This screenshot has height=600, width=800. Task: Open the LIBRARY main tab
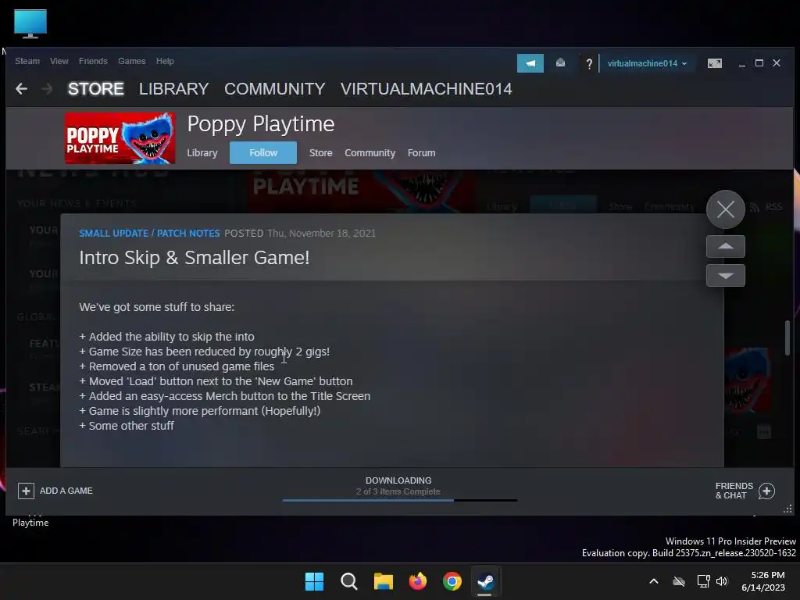coord(173,89)
